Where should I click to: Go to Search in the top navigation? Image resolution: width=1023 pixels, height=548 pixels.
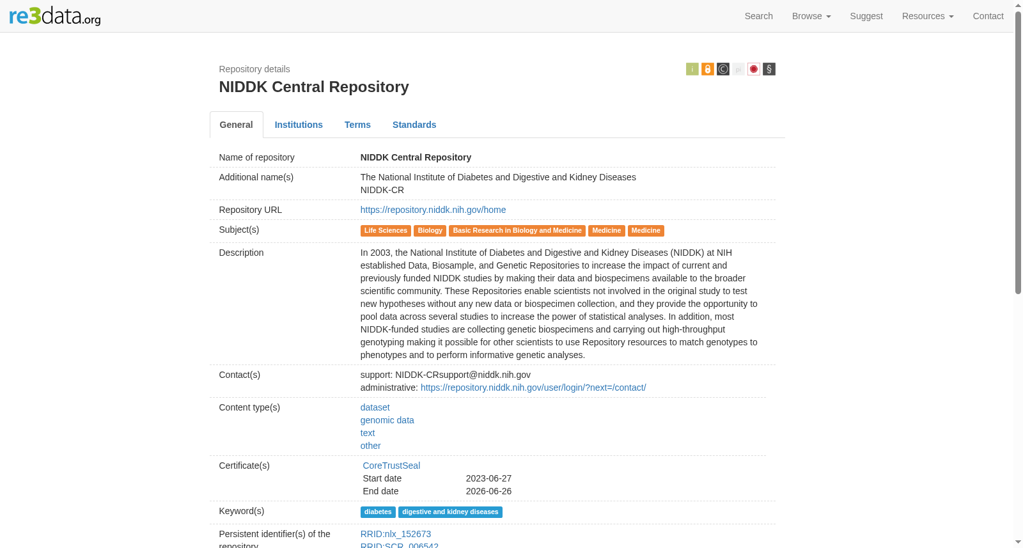coord(759,16)
